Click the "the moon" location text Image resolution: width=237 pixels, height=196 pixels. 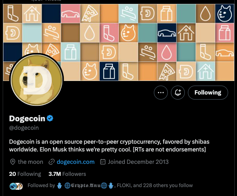click(31, 162)
